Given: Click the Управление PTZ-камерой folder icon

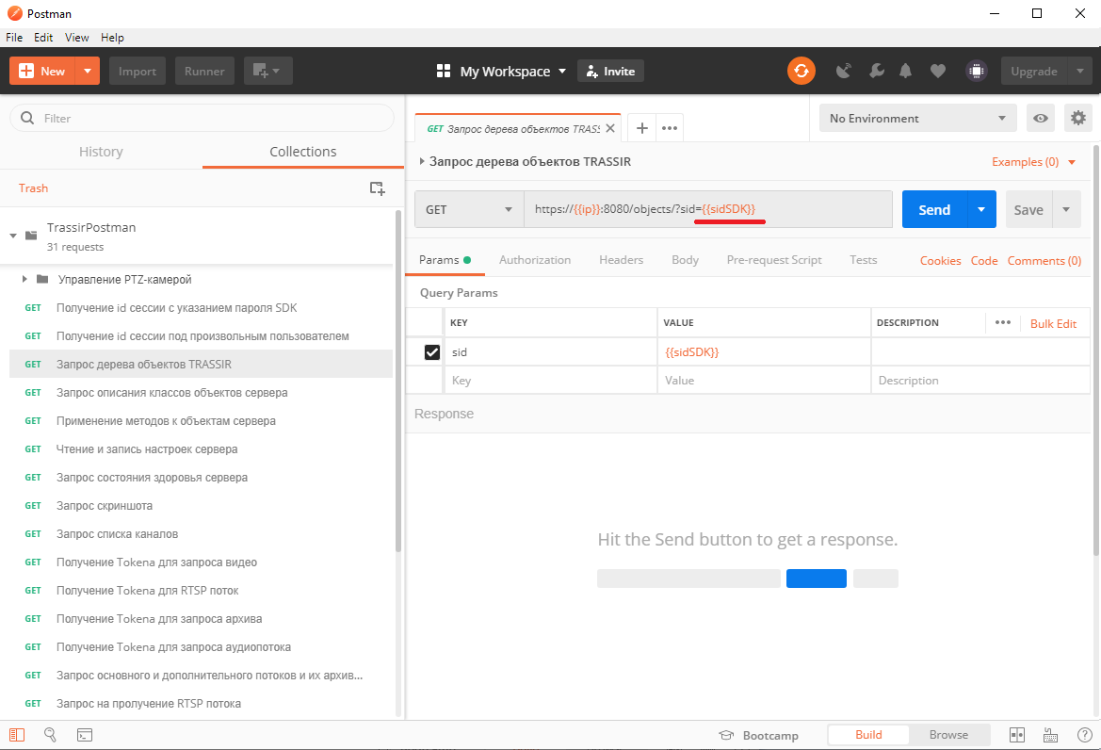Looking at the screenshot, I should (x=42, y=279).
